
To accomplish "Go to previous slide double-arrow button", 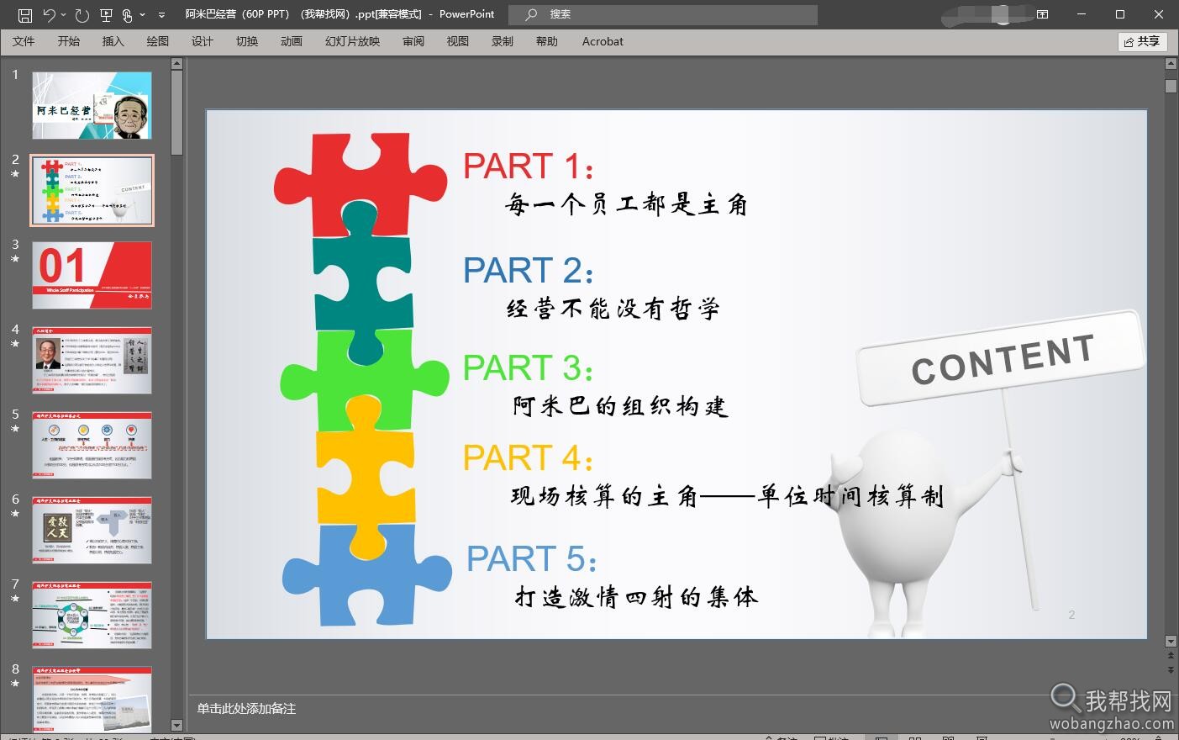I will (x=1171, y=655).
